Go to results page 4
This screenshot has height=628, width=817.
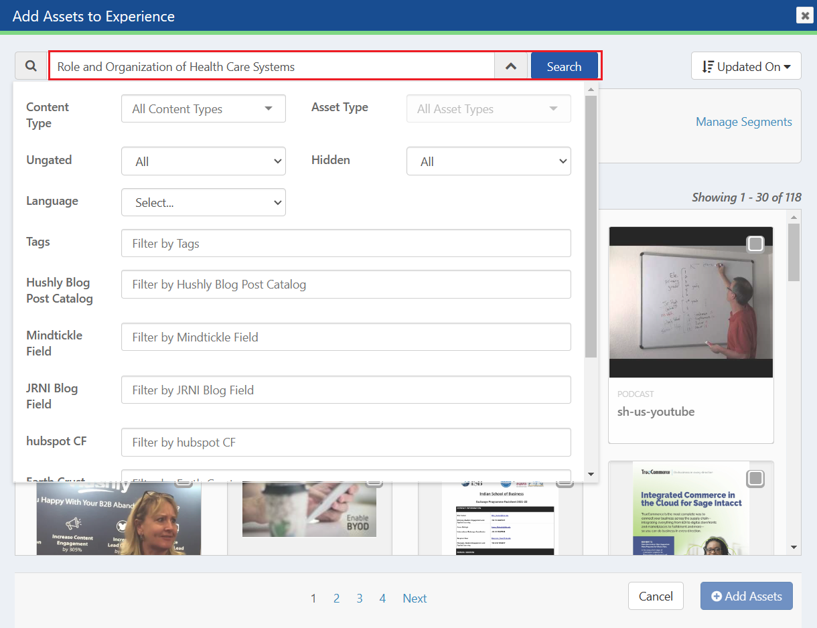(x=382, y=599)
